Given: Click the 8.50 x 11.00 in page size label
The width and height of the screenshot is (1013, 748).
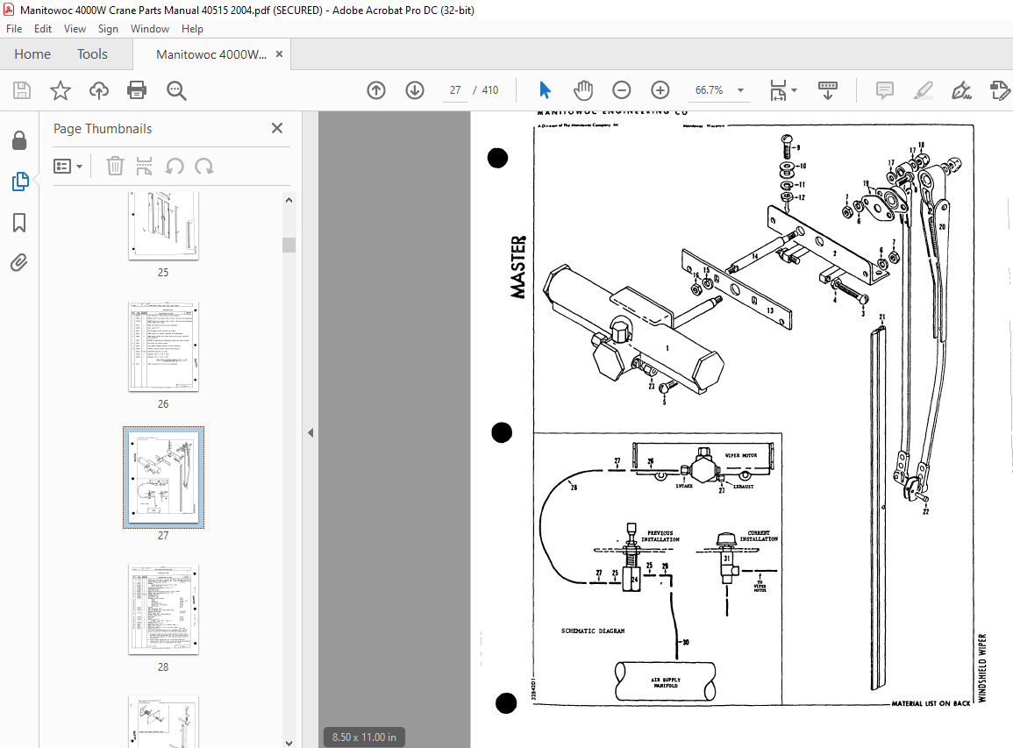Looking at the screenshot, I should point(364,737).
